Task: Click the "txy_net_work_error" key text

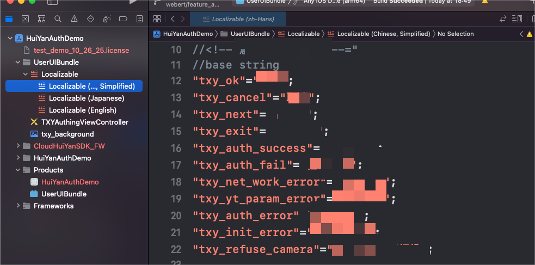Action: 259,182
